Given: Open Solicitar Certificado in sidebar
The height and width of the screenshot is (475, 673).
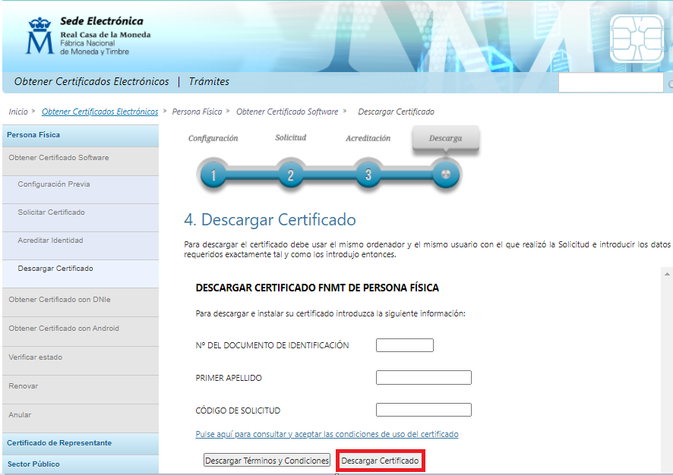Looking at the screenshot, I should [81, 218].
